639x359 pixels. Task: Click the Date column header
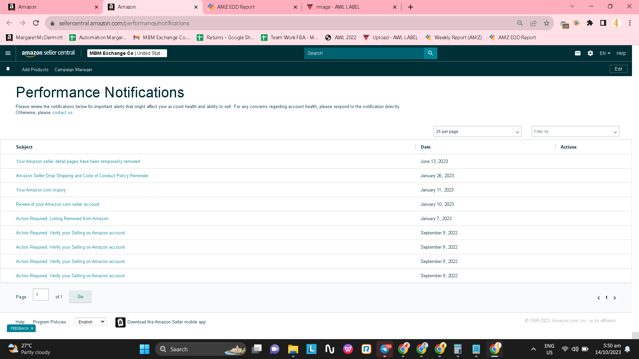click(426, 147)
